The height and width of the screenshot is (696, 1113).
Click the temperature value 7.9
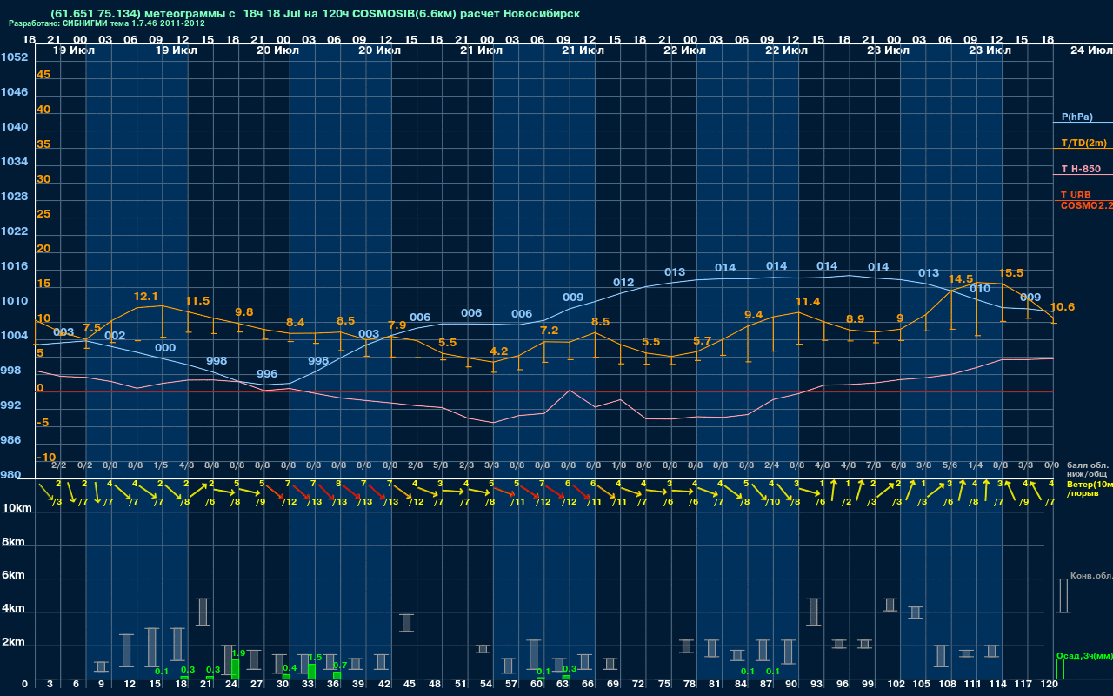(397, 325)
